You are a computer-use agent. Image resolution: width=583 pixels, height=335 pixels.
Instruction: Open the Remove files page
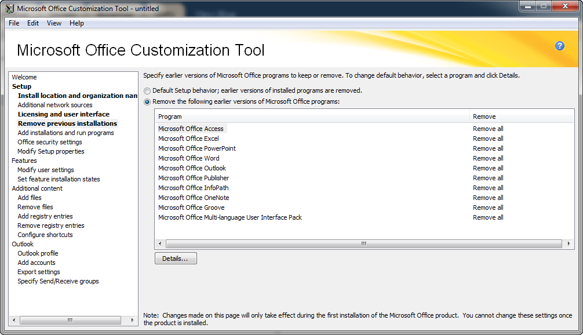click(x=35, y=207)
